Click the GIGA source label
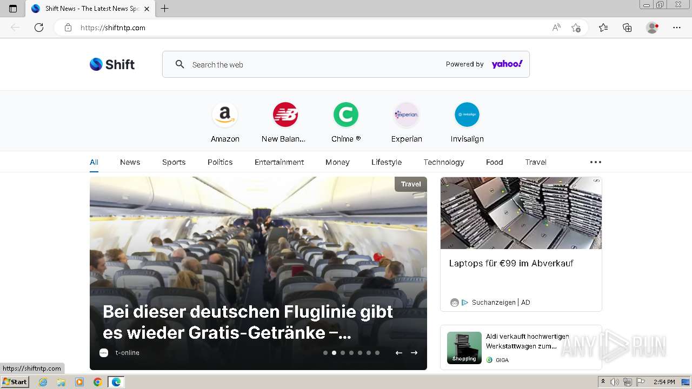The image size is (692, 389). click(502, 360)
